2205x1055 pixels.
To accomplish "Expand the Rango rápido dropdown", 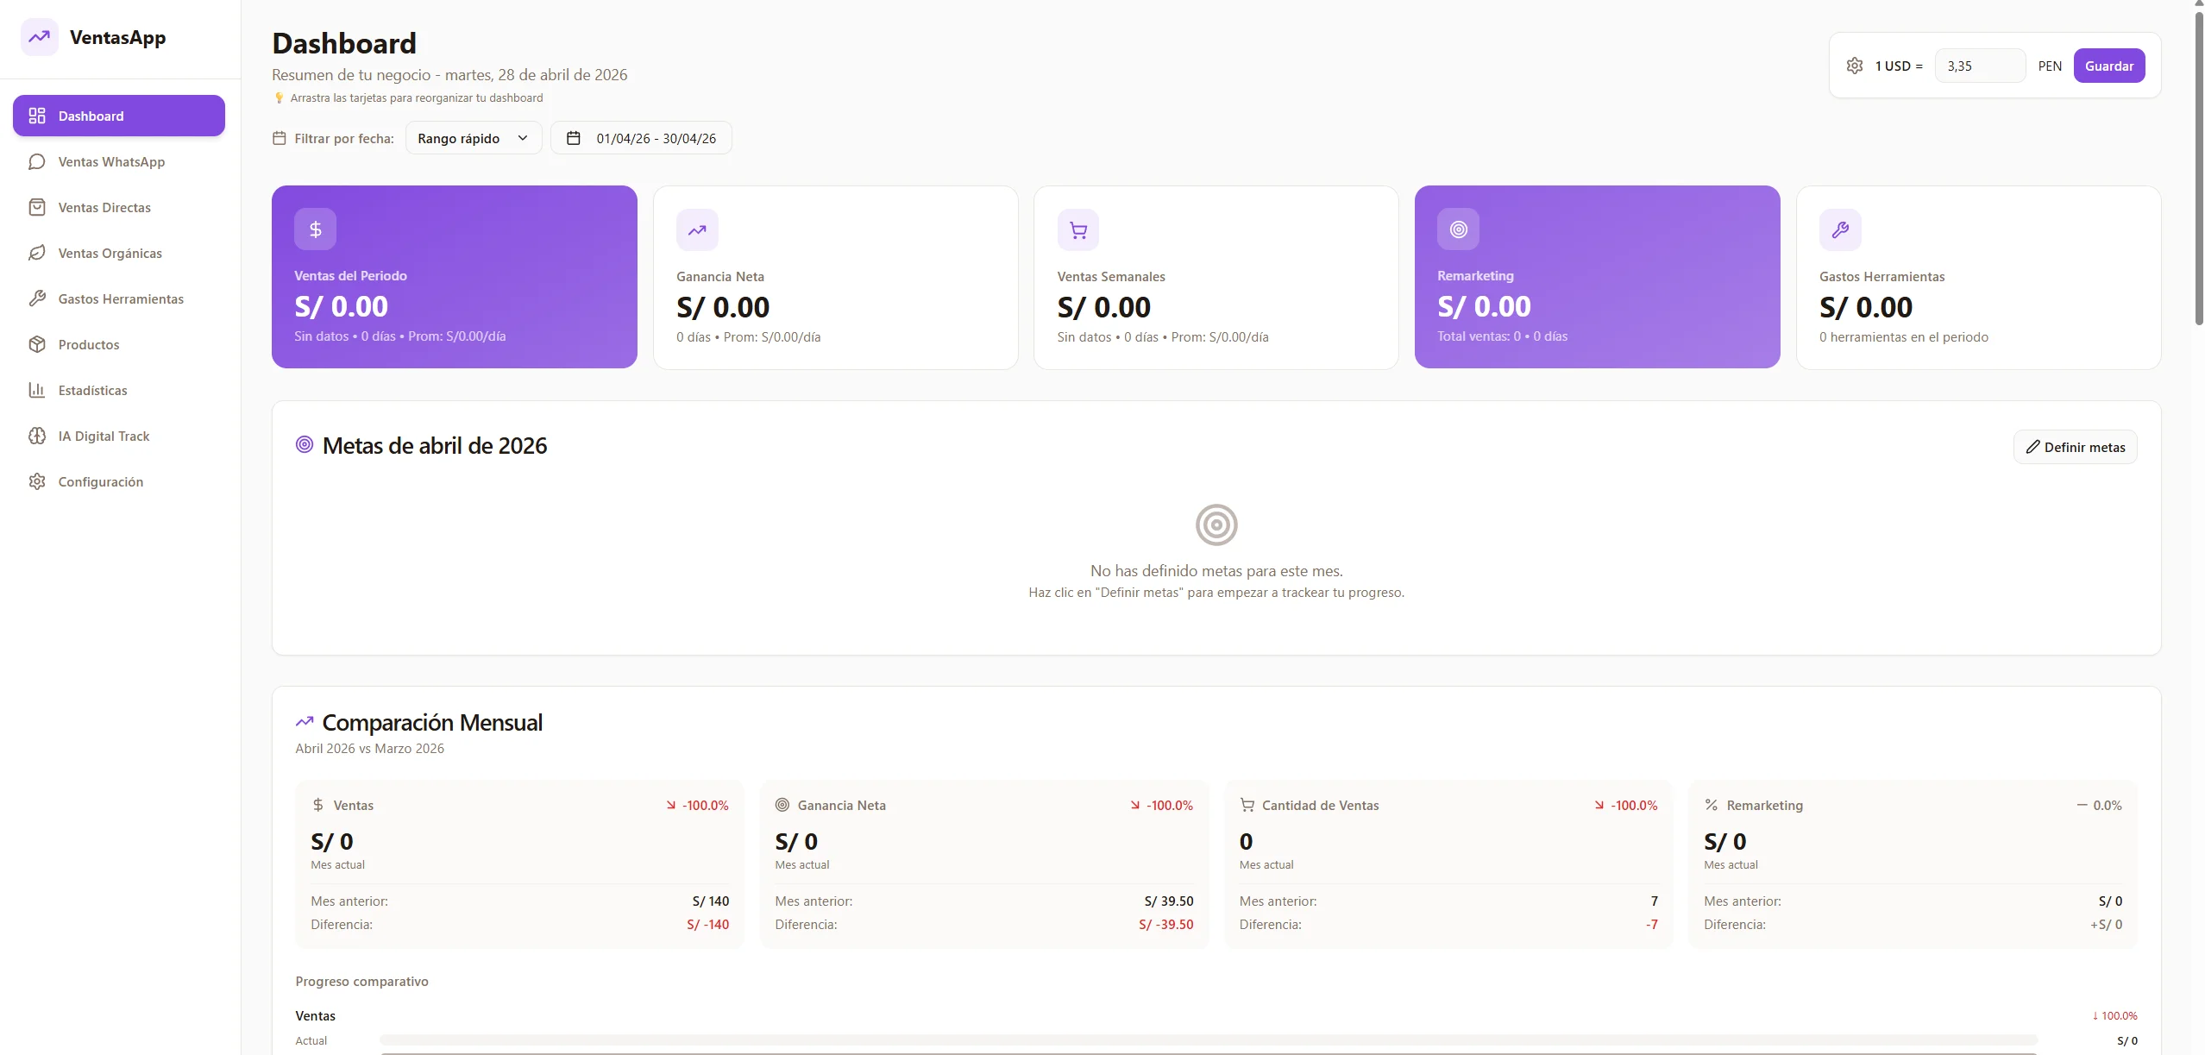I will coord(474,138).
